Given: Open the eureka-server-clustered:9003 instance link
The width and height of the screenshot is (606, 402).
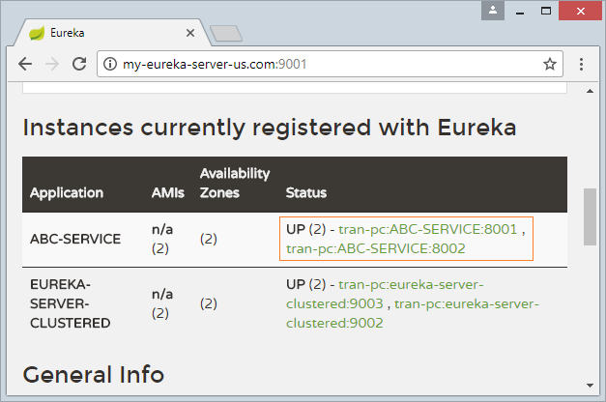Looking at the screenshot, I should pos(385,294).
